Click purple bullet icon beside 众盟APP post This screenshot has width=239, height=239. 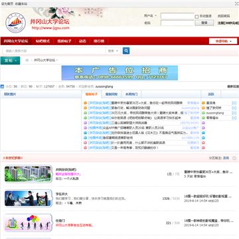point(85,128)
